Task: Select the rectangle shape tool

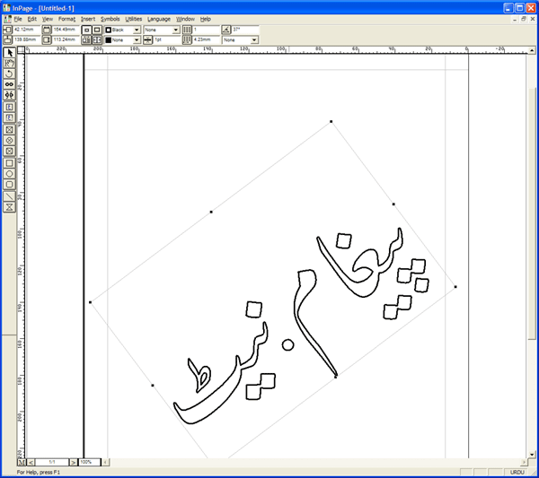Action: 10,163
